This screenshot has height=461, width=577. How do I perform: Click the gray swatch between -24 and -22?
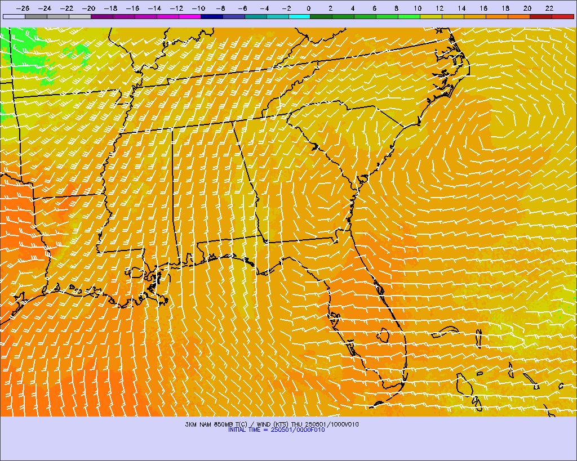[58, 16]
